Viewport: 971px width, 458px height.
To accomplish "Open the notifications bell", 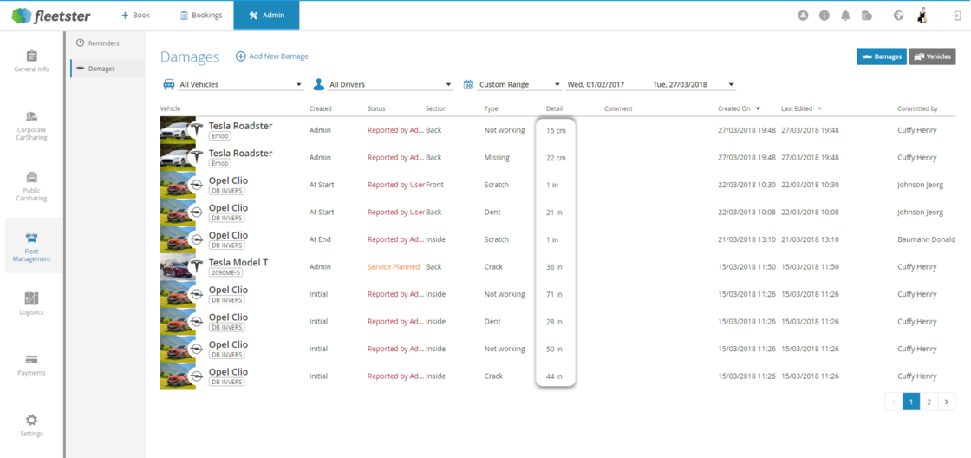I will pyautogui.click(x=845, y=16).
